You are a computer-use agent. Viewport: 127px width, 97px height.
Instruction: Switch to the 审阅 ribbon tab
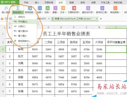[83, 2]
